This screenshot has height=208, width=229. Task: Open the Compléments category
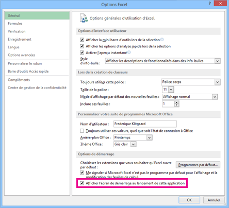pyautogui.click(x=37, y=80)
